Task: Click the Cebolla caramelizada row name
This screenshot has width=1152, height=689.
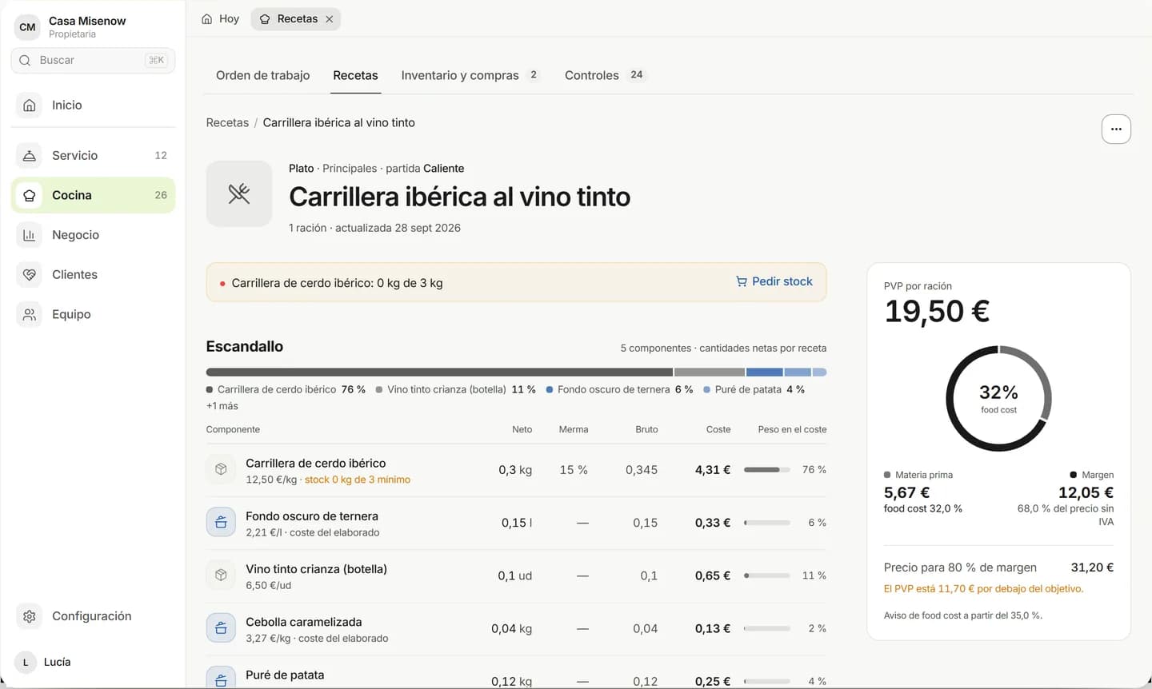Action: 304,622
